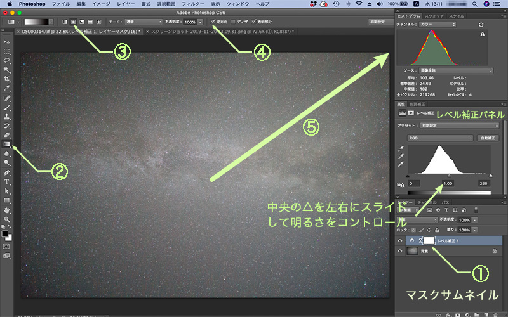Select the Eyedropper tool in toolbox
This screenshot has width=508, height=317.
tap(6, 88)
